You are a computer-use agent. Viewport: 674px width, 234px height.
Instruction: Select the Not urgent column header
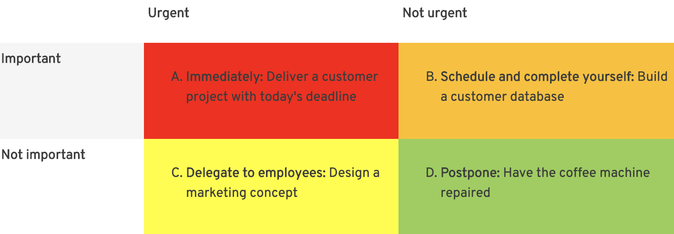435,13
